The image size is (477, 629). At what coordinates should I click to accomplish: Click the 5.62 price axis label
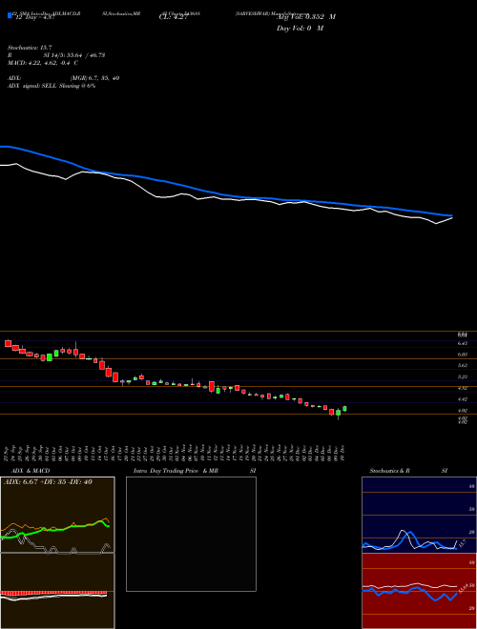tap(462, 366)
